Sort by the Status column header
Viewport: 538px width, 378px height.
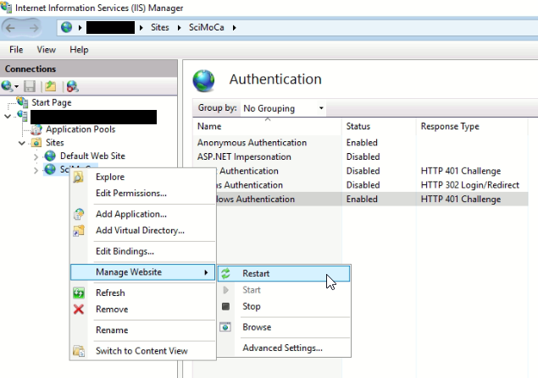pyautogui.click(x=358, y=126)
